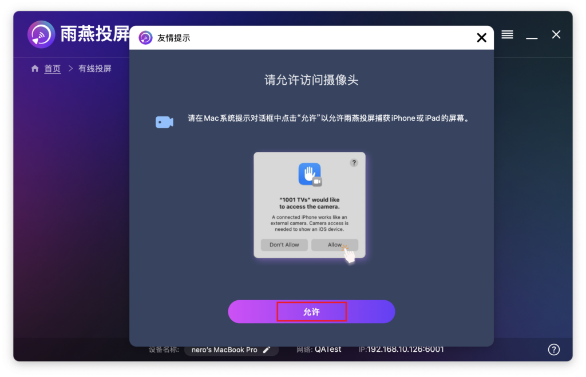This screenshot has width=586, height=377.
Task: Click the blue camera icon
Action: point(164,122)
